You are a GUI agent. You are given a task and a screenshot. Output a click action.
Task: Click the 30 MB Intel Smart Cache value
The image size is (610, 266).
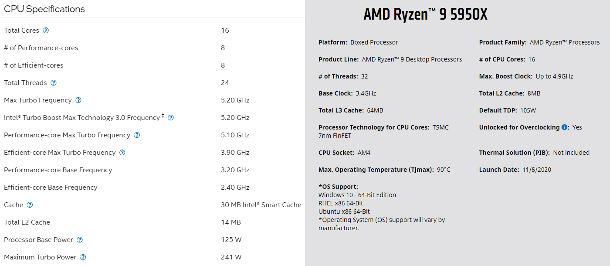pyautogui.click(x=261, y=205)
